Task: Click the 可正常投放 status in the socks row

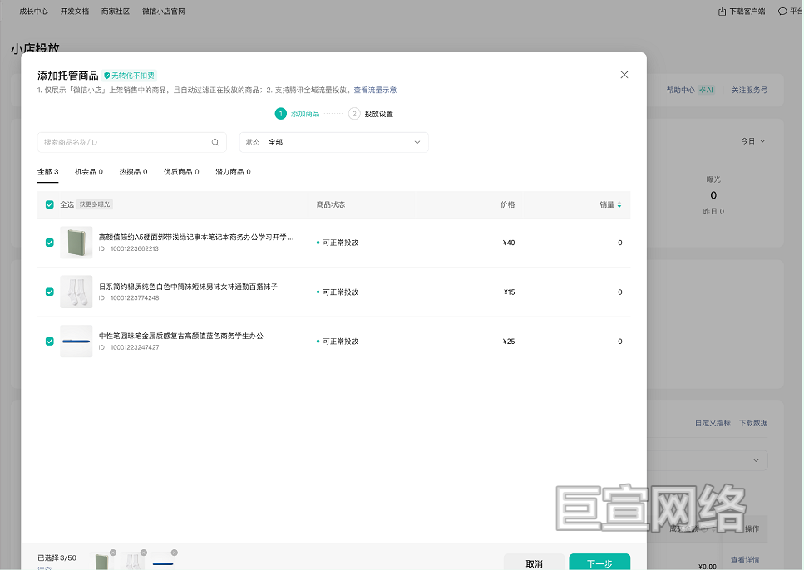Action: (x=338, y=292)
